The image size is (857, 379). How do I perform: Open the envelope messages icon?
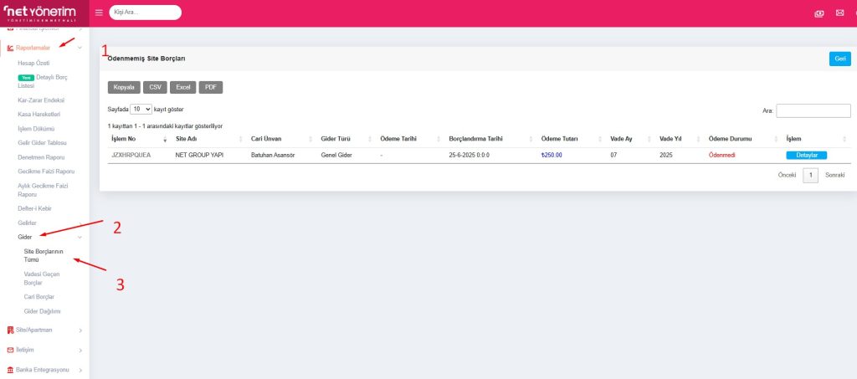[839, 13]
